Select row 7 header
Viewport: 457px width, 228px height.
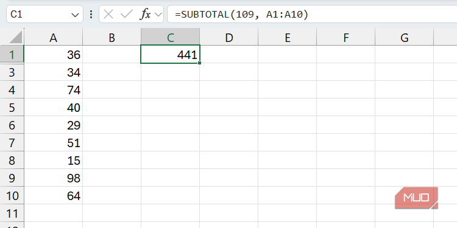pyautogui.click(x=12, y=142)
